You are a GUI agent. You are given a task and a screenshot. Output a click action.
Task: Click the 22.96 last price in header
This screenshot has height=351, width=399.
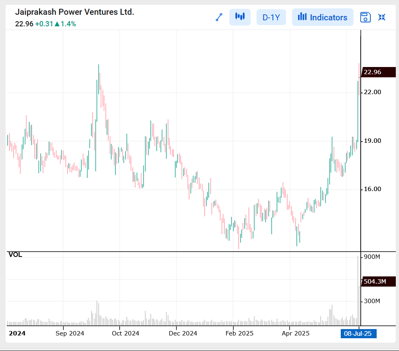point(24,24)
